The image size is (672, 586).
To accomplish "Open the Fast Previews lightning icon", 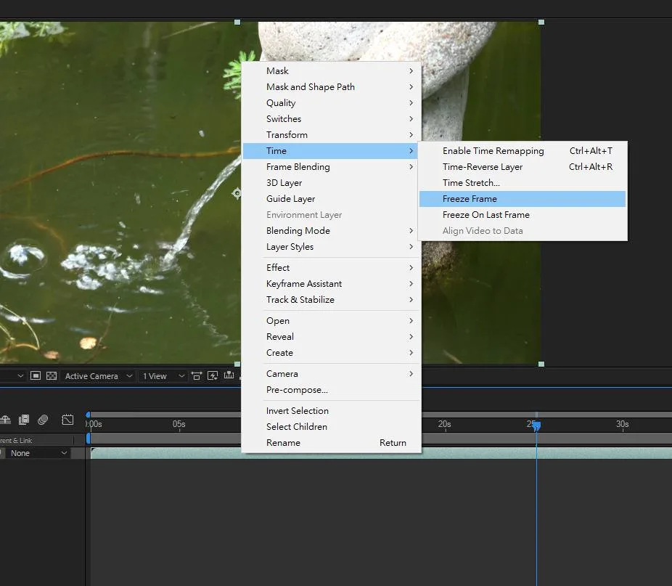I will pyautogui.click(x=213, y=376).
